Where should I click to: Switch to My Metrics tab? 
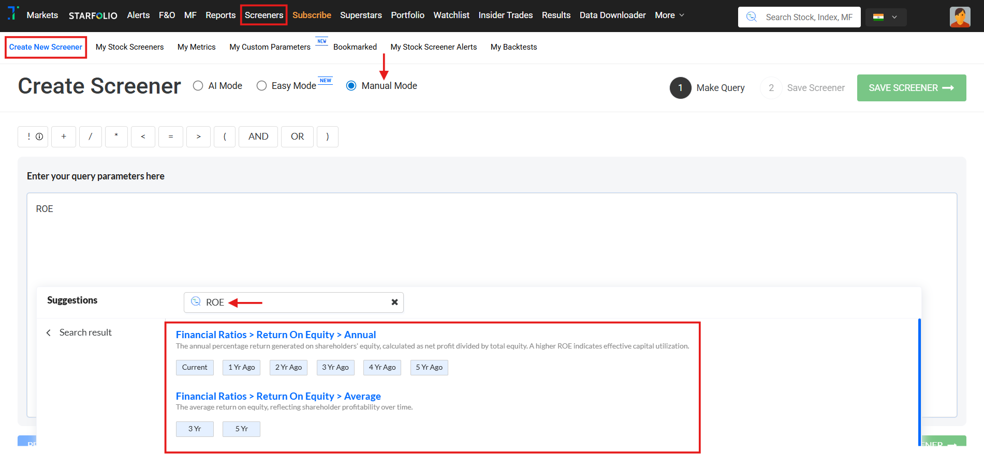click(196, 47)
